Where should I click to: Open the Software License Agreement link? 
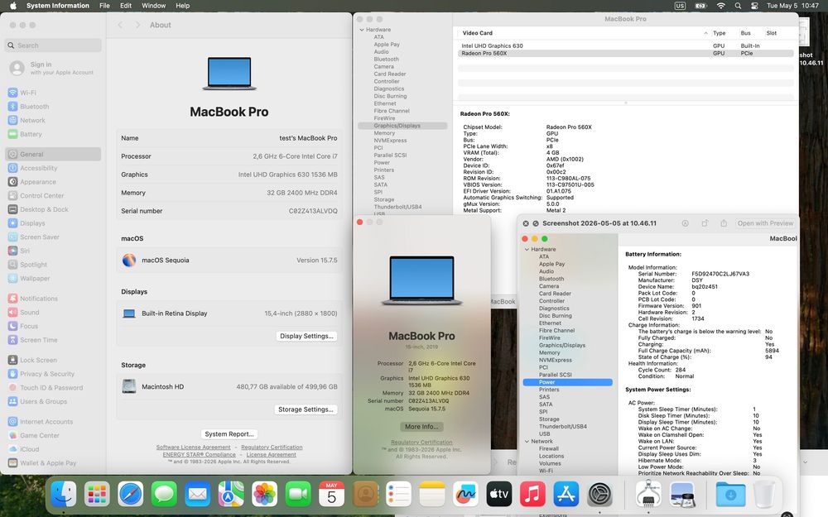point(193,448)
